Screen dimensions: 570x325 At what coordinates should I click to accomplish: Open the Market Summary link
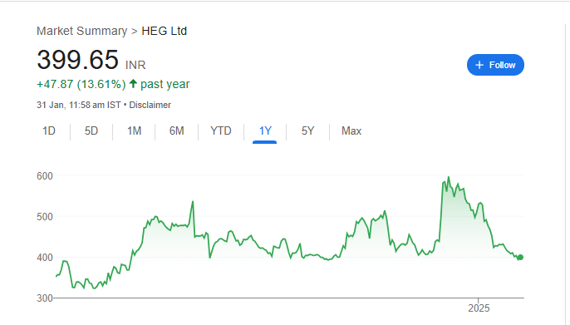coord(81,31)
